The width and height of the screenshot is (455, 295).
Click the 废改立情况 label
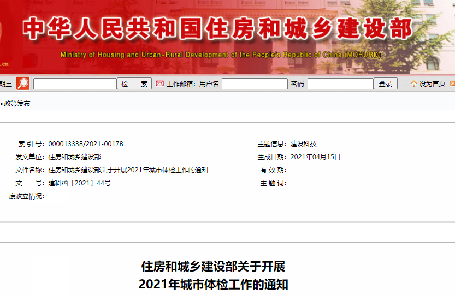pos(26,196)
